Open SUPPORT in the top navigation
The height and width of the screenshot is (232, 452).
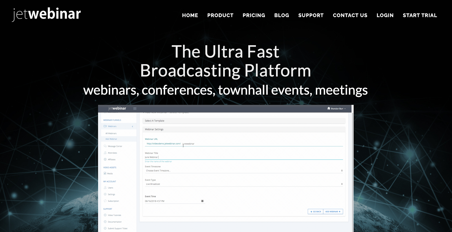(311, 15)
